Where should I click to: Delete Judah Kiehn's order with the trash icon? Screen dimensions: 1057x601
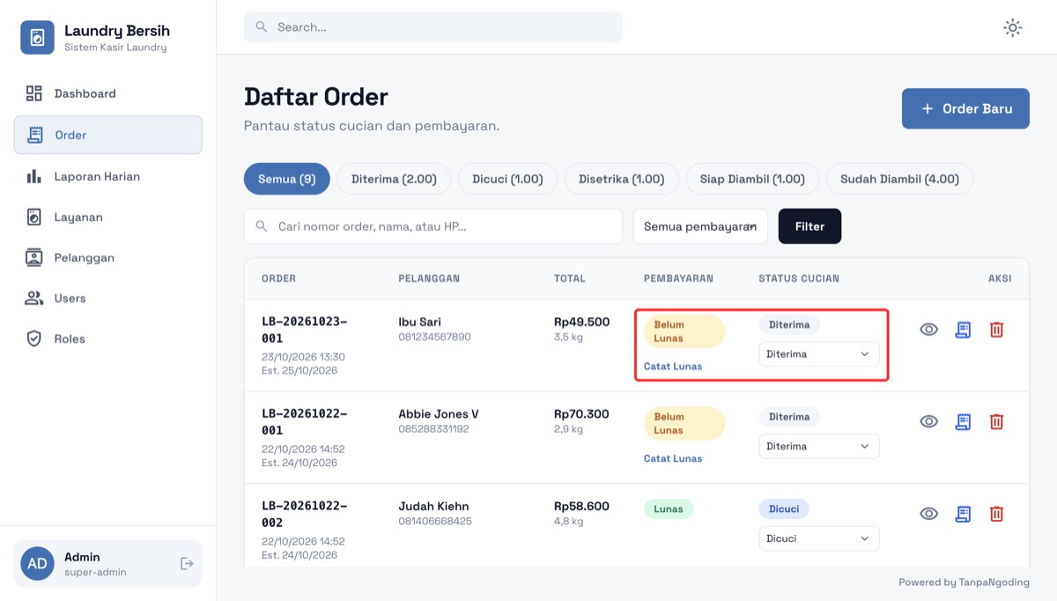pos(996,514)
